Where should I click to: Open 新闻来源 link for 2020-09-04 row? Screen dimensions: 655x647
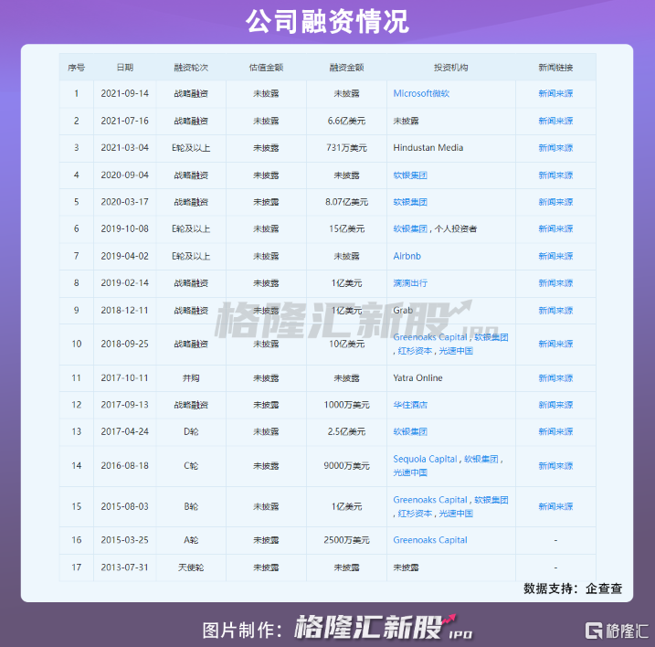coord(555,175)
